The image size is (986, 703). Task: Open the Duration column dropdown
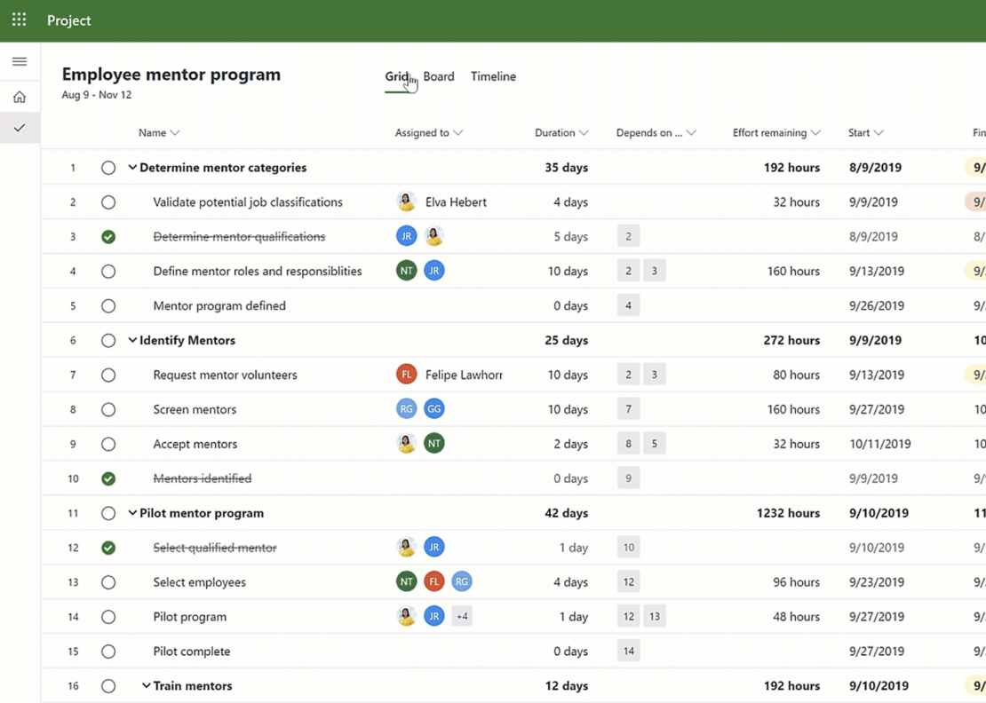point(585,132)
